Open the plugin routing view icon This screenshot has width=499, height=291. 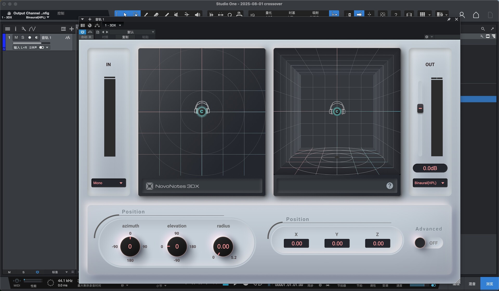(x=97, y=25)
